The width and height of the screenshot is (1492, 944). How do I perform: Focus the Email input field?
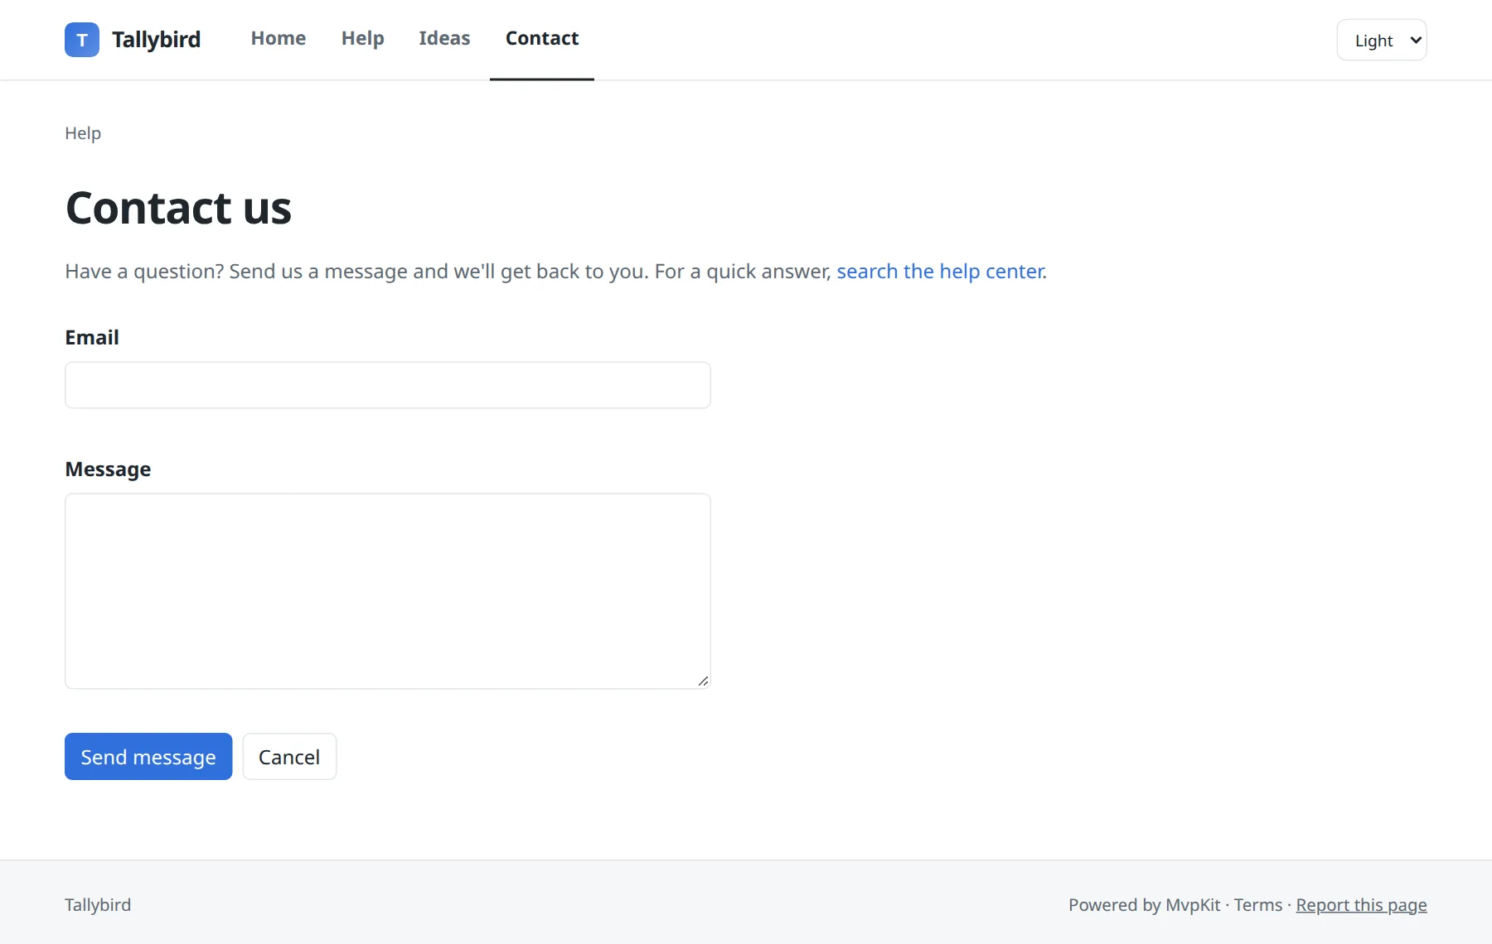pyautogui.click(x=388, y=385)
